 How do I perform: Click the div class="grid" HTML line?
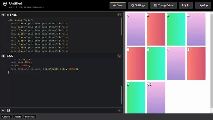(21, 20)
